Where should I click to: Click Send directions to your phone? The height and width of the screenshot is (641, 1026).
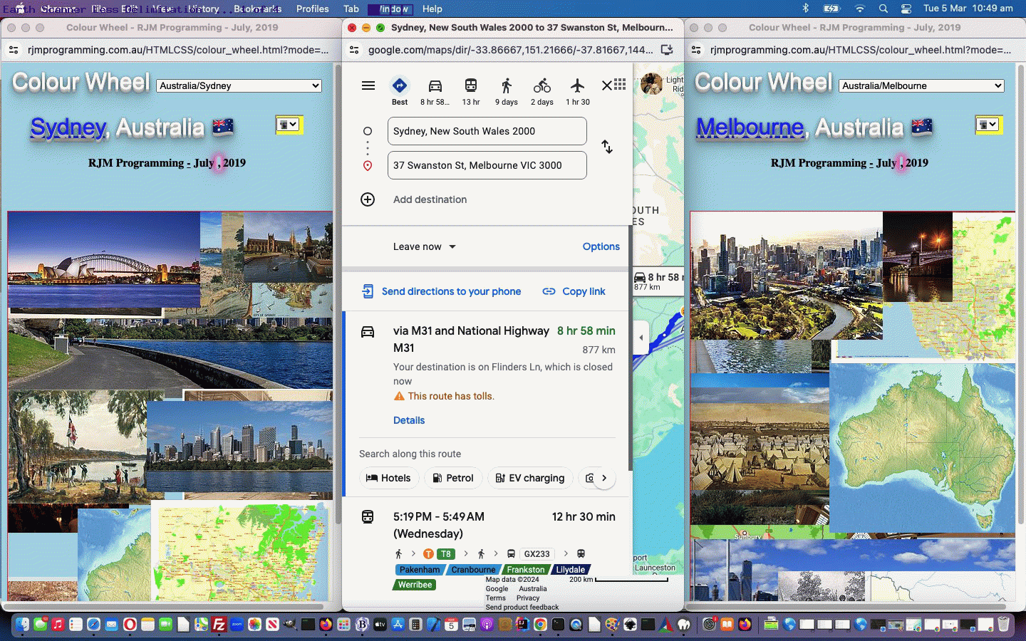[451, 291]
